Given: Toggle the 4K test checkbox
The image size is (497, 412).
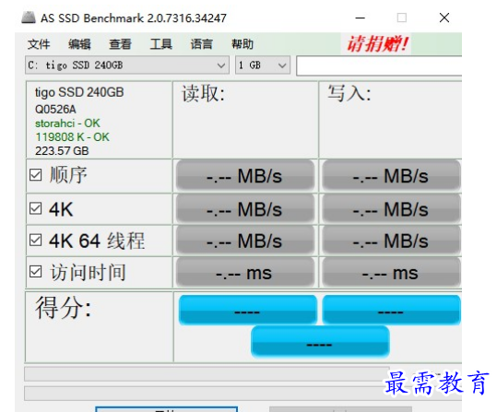Looking at the screenshot, I should click(x=35, y=208).
